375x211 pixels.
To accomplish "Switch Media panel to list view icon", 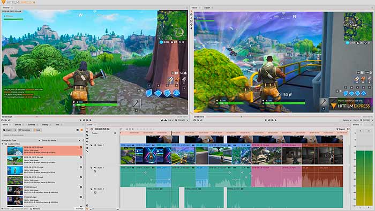I will [78, 130].
